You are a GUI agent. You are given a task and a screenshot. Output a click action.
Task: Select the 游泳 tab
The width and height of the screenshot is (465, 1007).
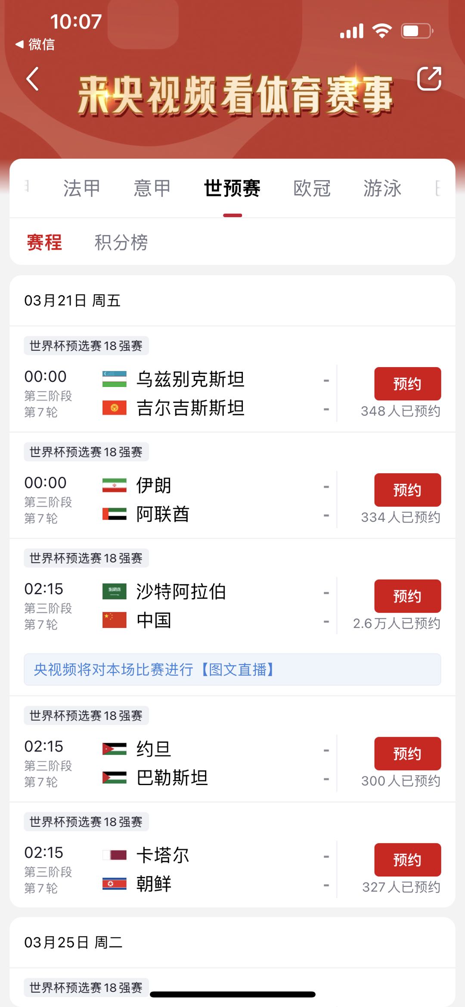tap(382, 188)
